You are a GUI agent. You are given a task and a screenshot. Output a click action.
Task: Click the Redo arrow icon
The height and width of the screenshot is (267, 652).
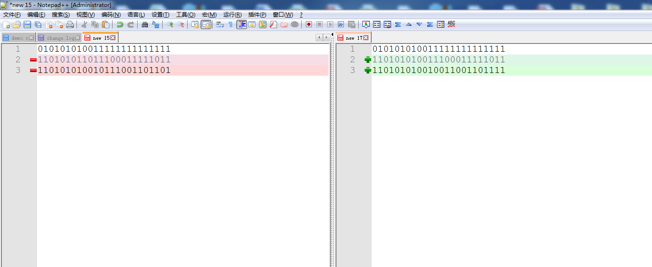(131, 24)
